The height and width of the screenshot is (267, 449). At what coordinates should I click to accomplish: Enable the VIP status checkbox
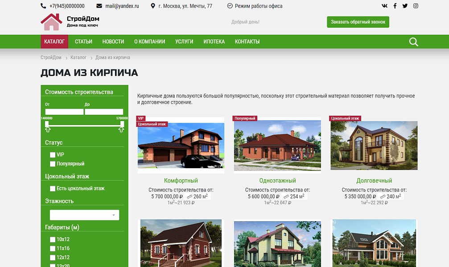(x=53, y=155)
